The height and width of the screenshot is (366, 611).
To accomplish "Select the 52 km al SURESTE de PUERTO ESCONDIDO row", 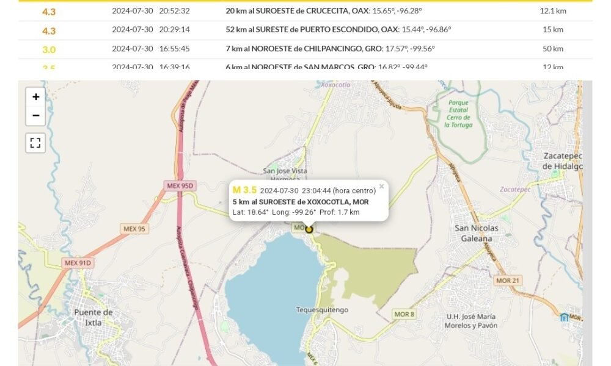I will [305, 29].
